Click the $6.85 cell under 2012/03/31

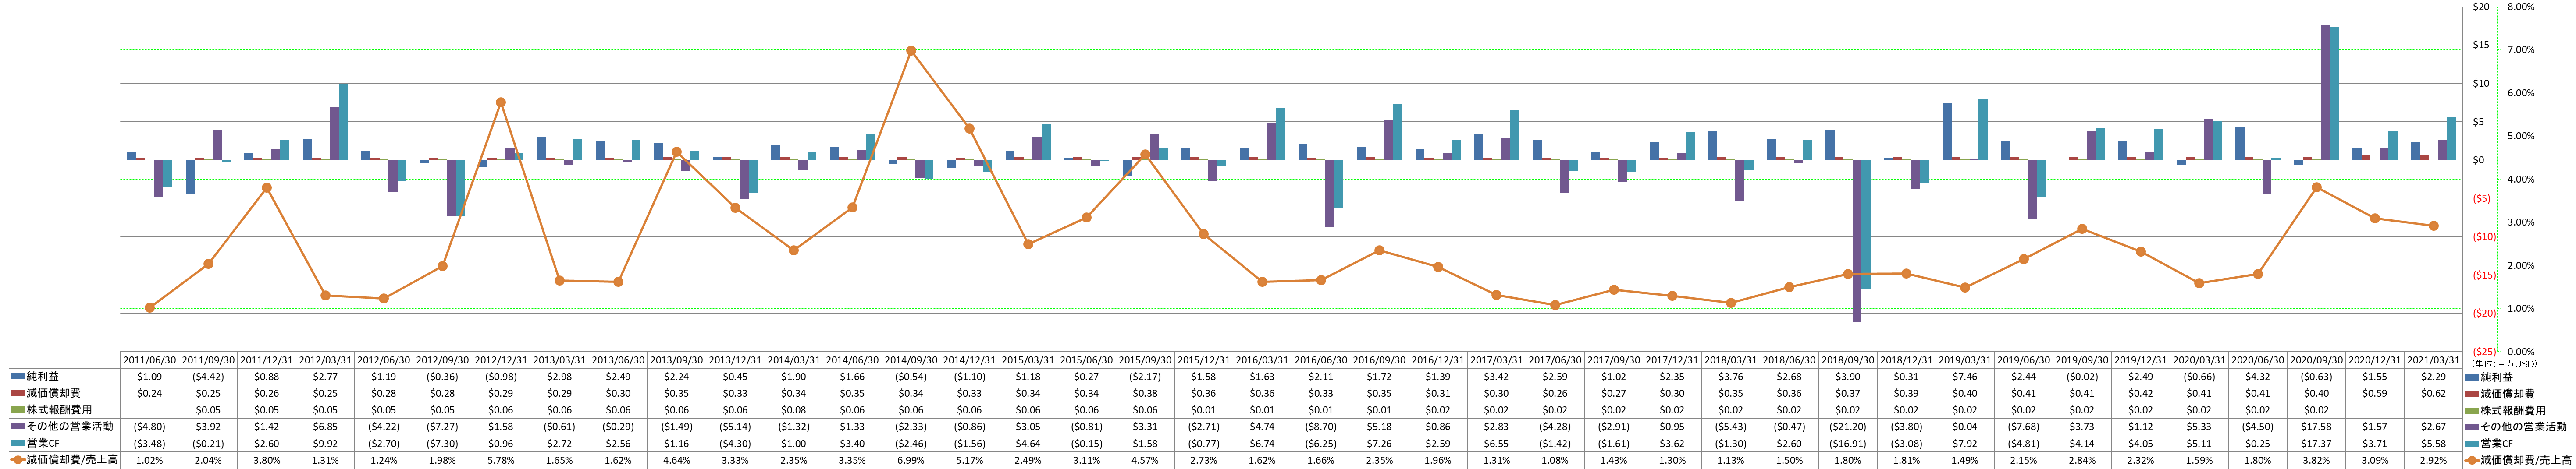(x=325, y=427)
